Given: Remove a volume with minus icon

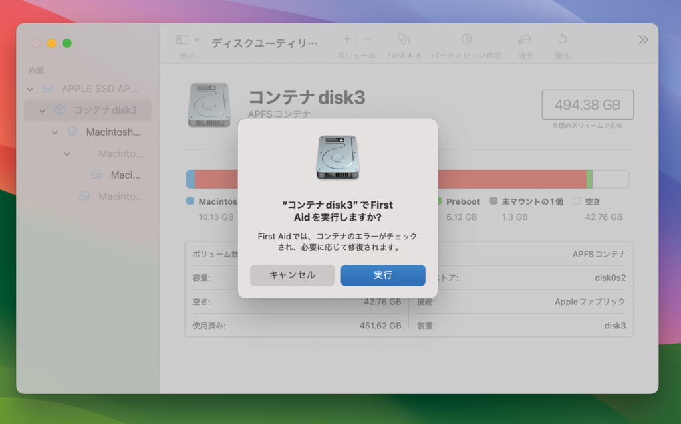Looking at the screenshot, I should (366, 39).
